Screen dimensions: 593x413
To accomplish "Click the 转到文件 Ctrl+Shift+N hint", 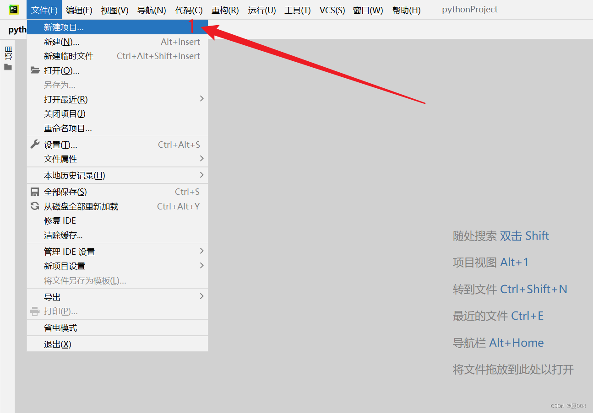I will pos(510,289).
